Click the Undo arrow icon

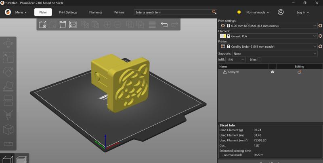pyautogui.click(x=164, y=24)
